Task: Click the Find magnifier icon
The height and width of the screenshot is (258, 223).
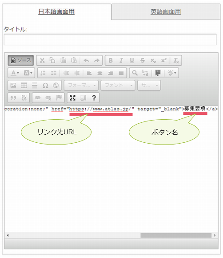Action: 135,73
